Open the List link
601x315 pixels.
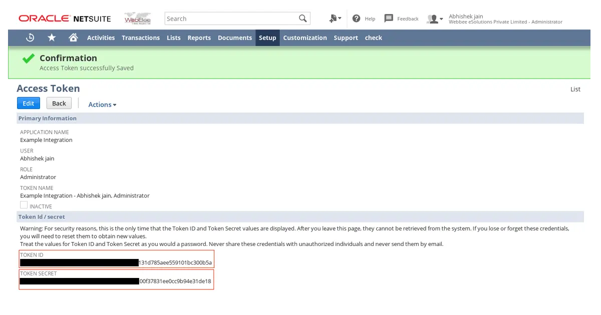[x=575, y=89]
